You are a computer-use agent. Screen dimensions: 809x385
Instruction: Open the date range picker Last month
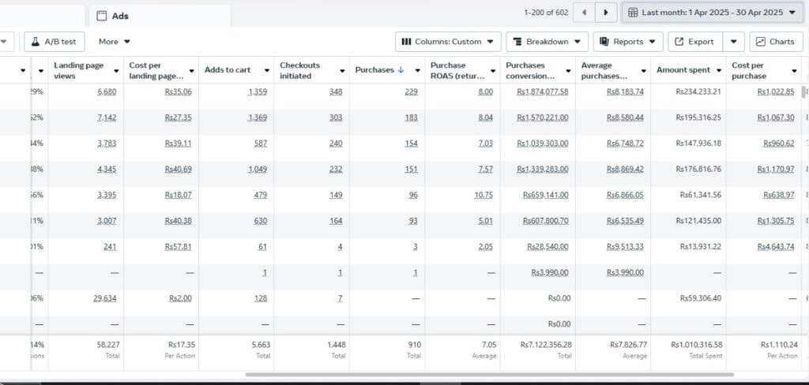(x=712, y=13)
